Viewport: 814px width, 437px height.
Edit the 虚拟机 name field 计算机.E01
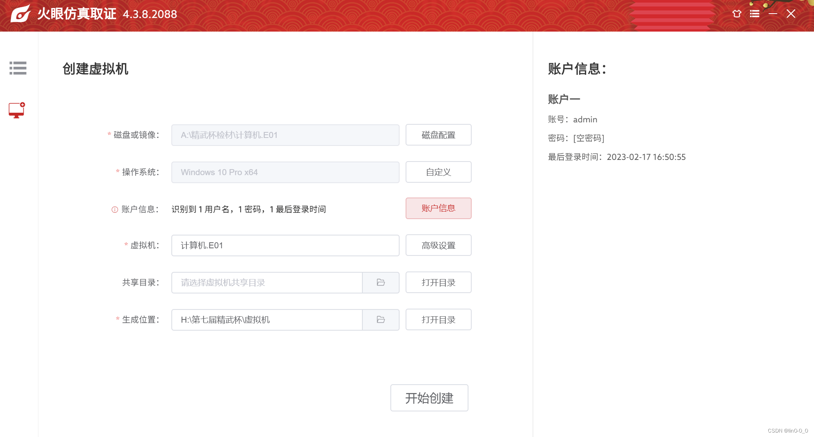(x=285, y=245)
